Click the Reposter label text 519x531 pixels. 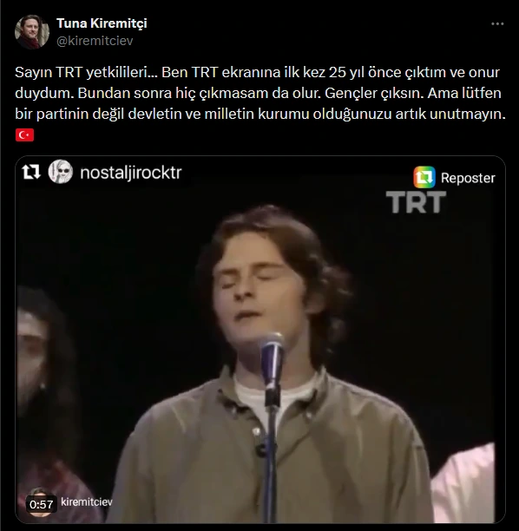pyautogui.click(x=468, y=178)
